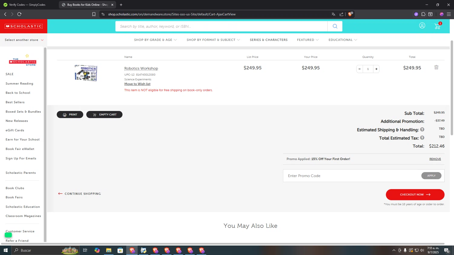This screenshot has width=454, height=255.
Task: Click shipping & handling help icon
Action: point(422,129)
